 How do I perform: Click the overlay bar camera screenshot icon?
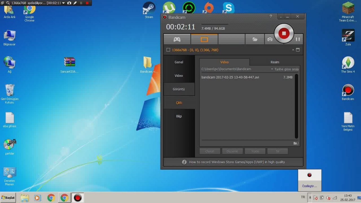coord(69,3)
